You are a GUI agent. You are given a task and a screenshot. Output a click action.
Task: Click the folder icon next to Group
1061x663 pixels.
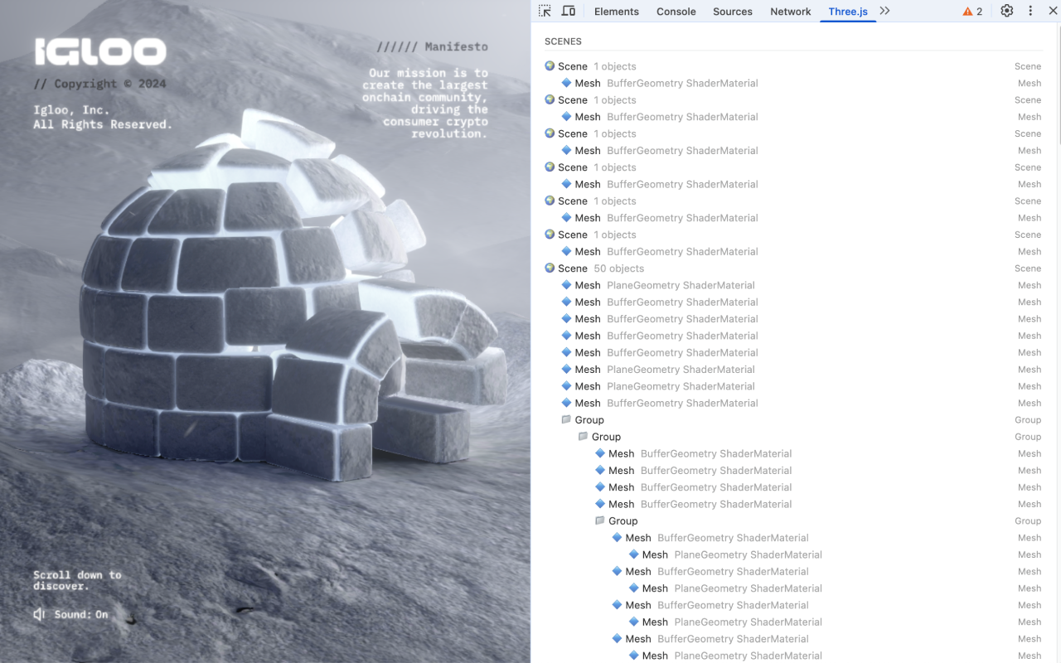click(566, 419)
